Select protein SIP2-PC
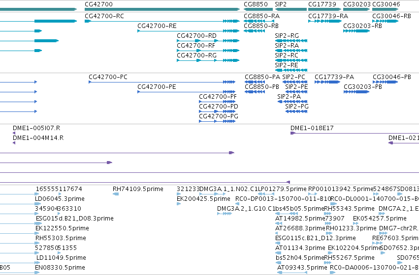Screen dimensions: 419x275 [295, 82]
